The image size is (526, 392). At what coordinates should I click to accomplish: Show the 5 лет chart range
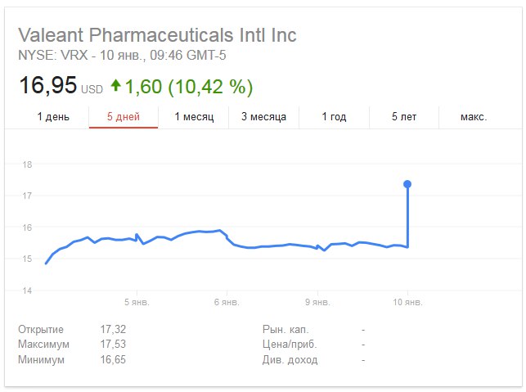pos(404,117)
